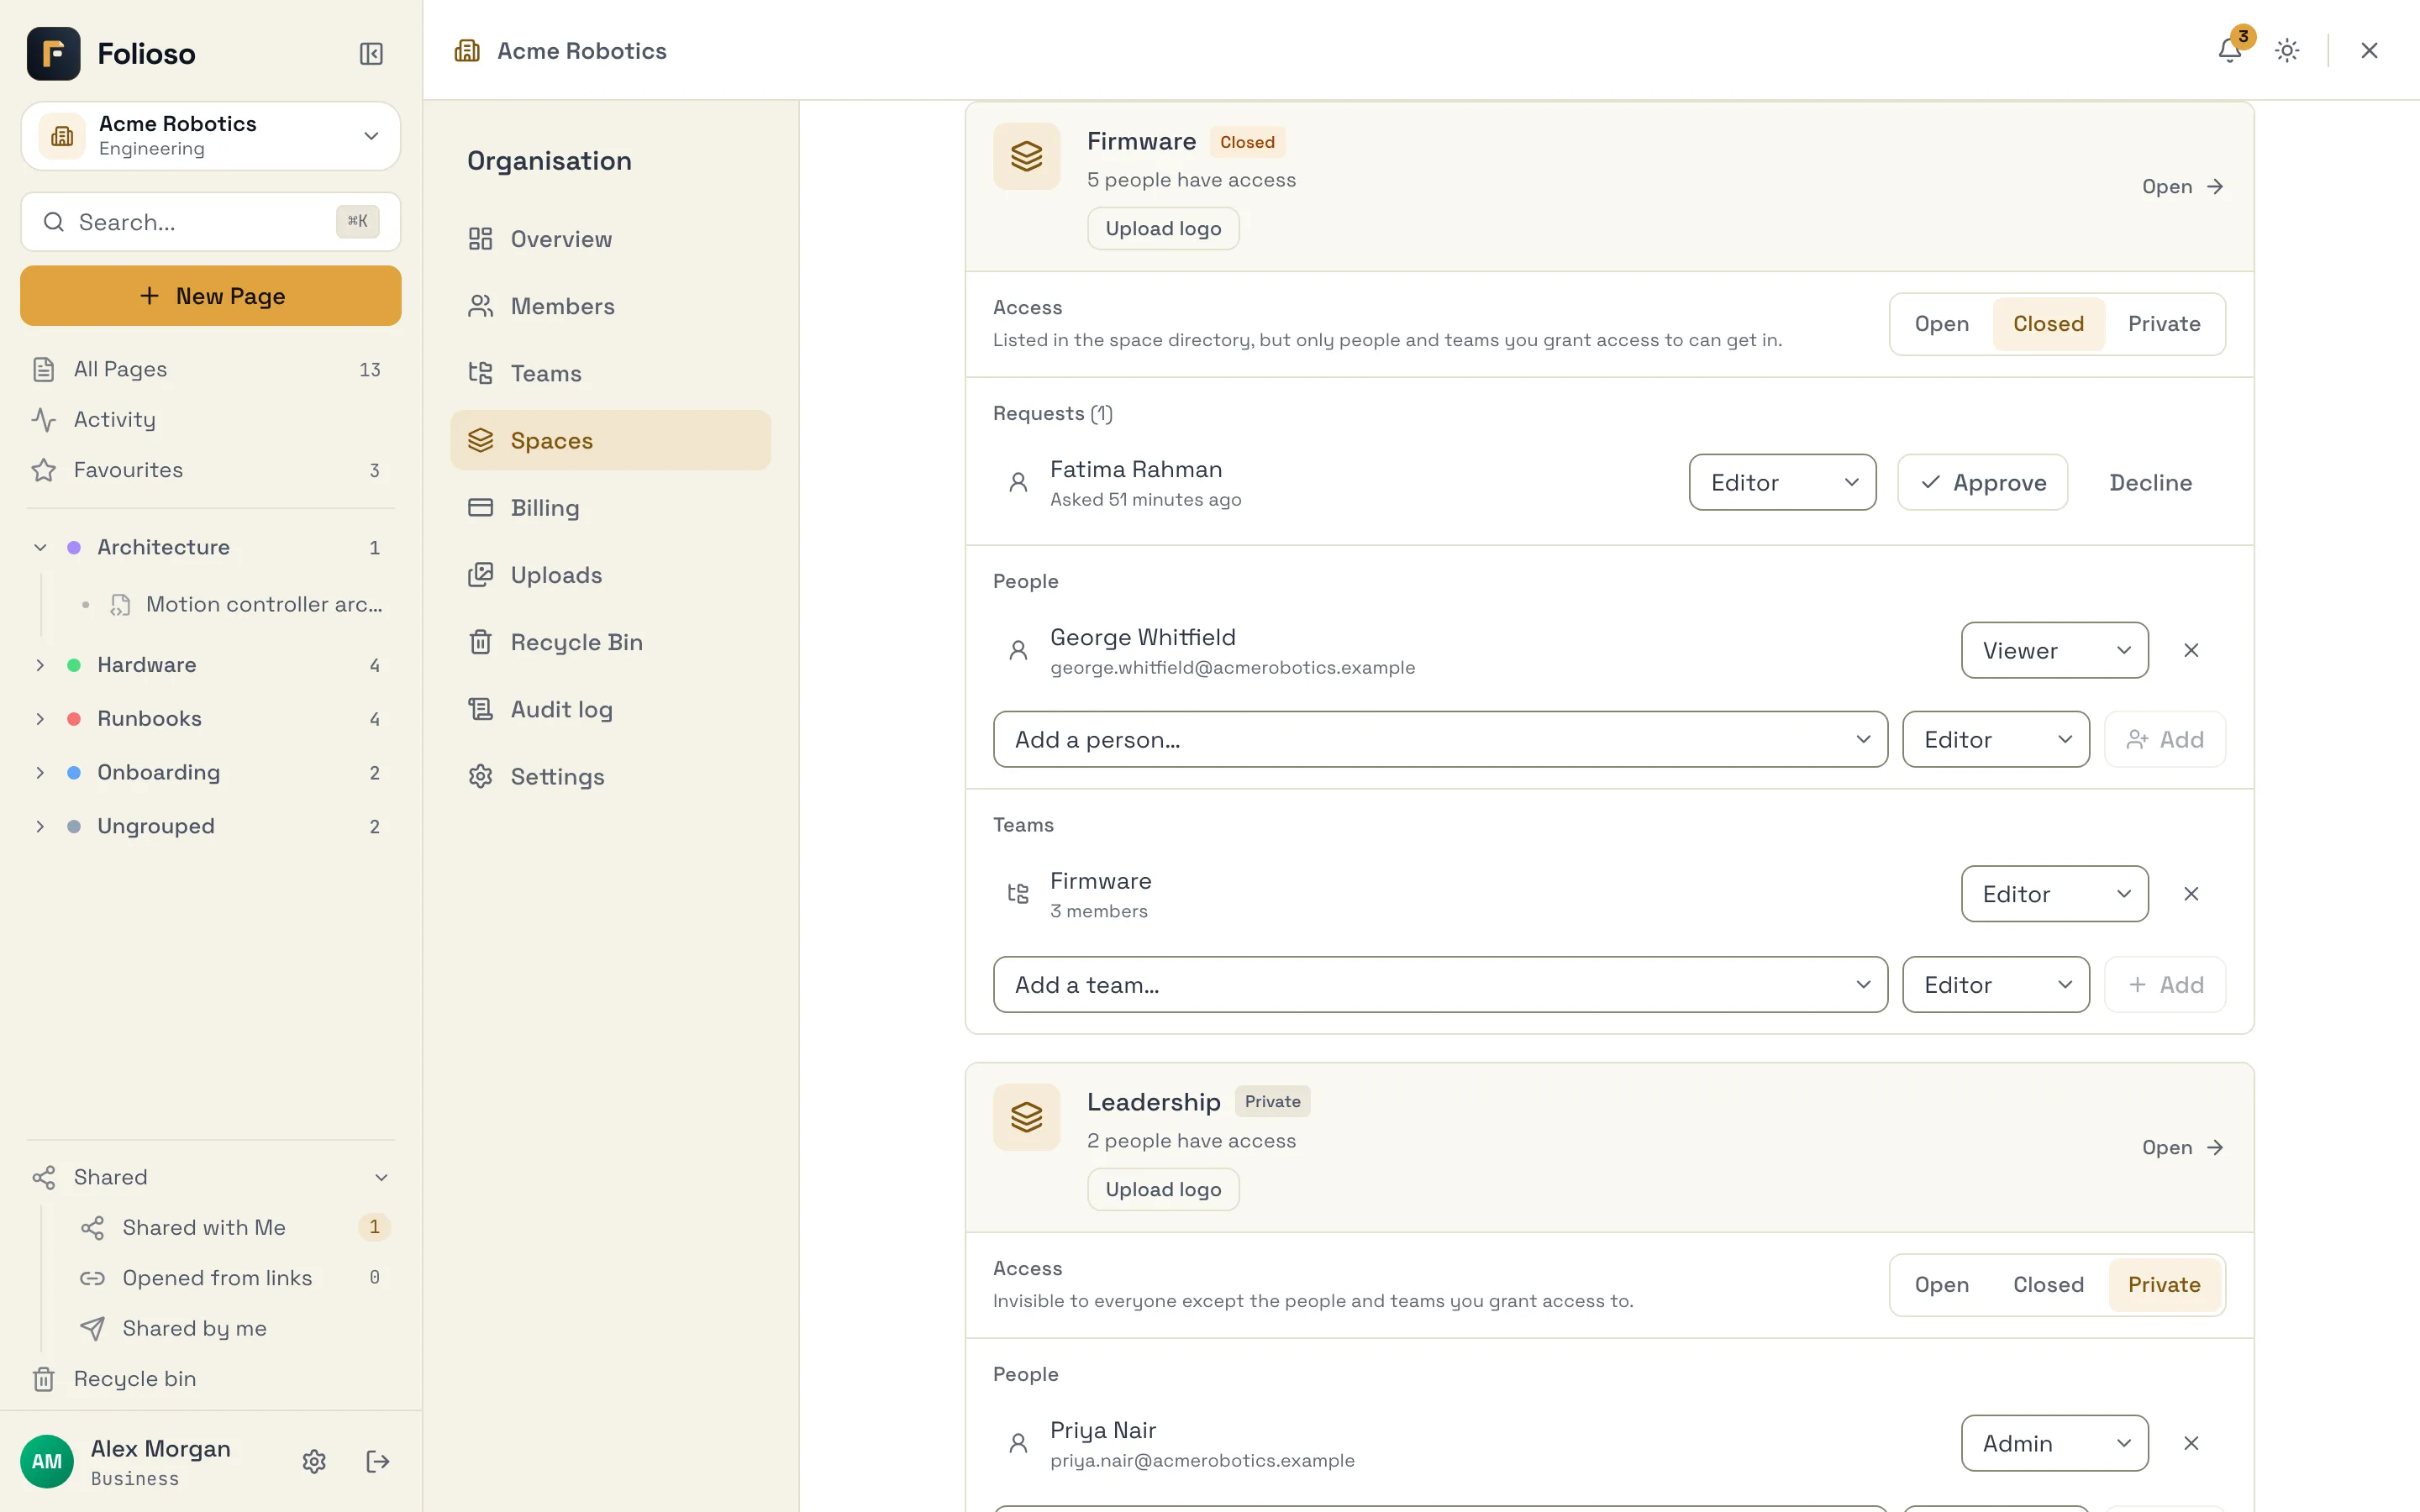Collapse the Architecture group

(40, 547)
